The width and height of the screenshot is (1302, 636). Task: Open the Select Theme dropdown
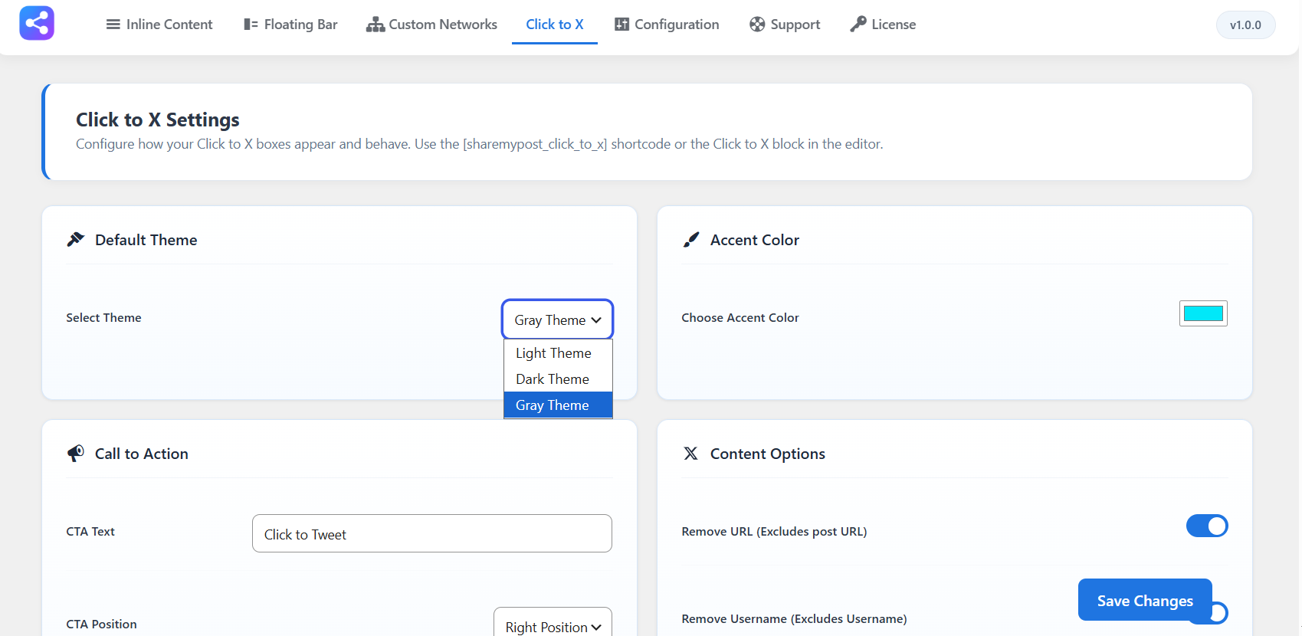tap(558, 320)
